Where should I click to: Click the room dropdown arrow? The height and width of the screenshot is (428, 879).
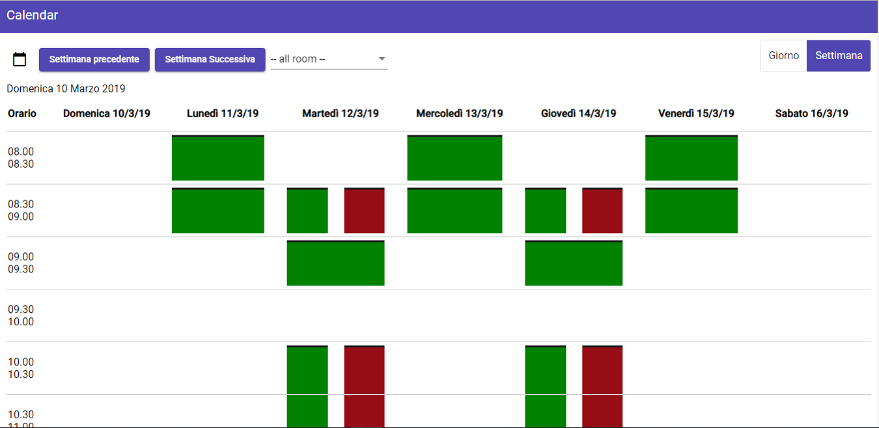382,58
